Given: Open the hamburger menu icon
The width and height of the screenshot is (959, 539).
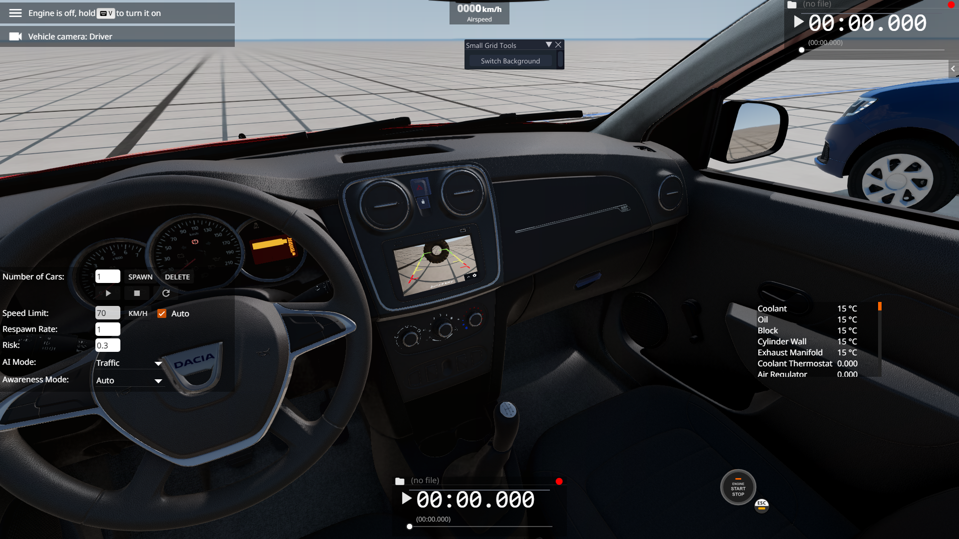Looking at the screenshot, I should pyautogui.click(x=15, y=13).
